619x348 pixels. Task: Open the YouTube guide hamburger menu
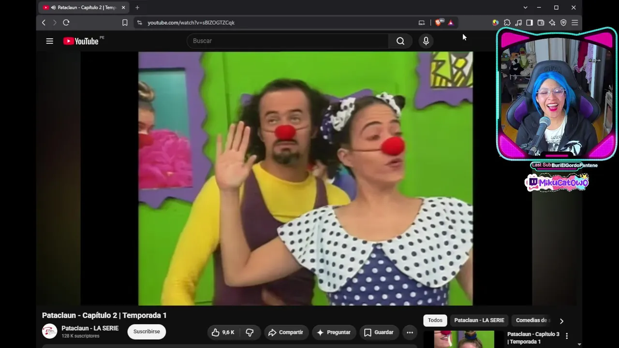coord(49,41)
